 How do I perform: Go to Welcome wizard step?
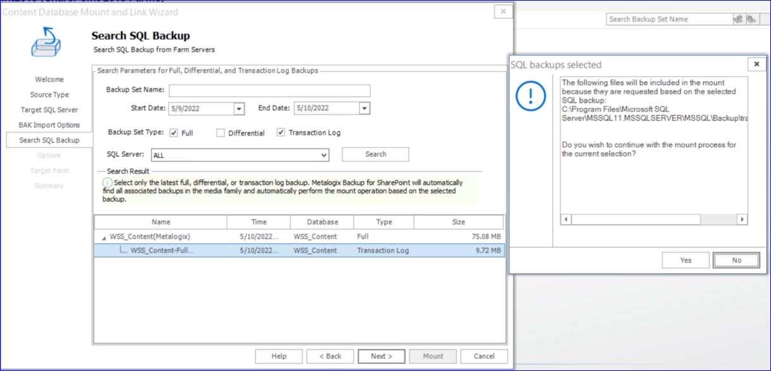[x=49, y=79]
